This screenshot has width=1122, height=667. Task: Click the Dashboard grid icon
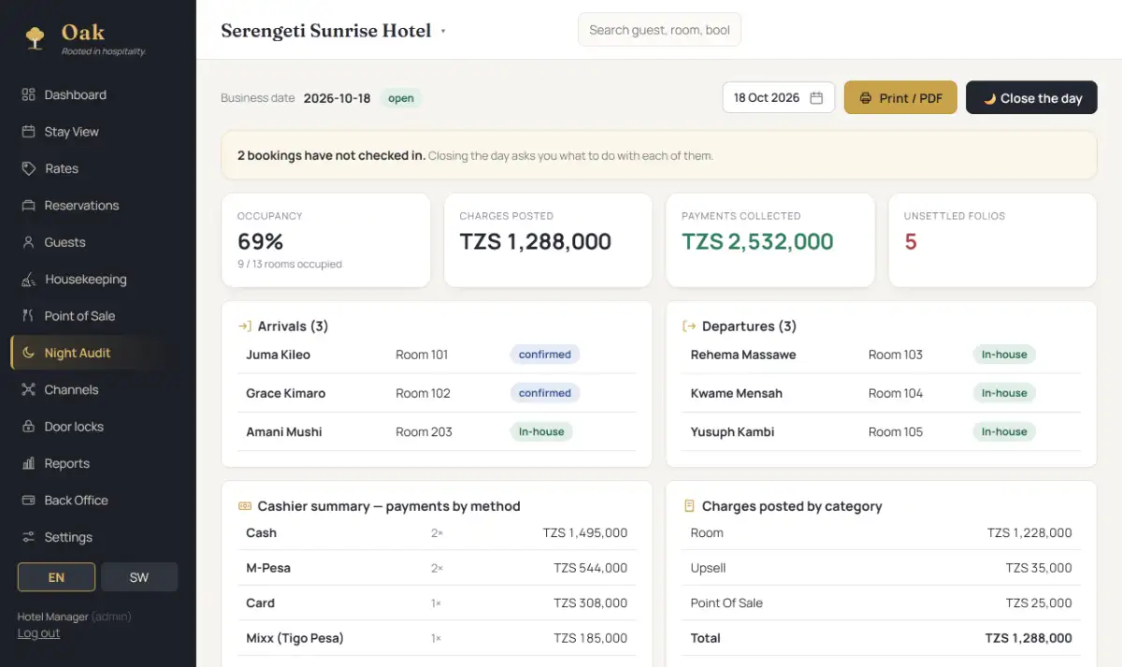tap(28, 94)
